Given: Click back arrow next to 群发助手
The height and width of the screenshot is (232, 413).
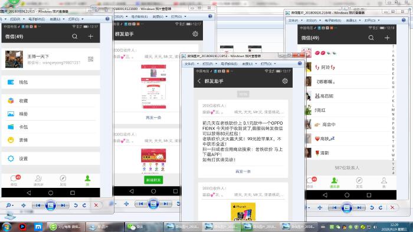Looking at the screenshot, I should point(199,81).
